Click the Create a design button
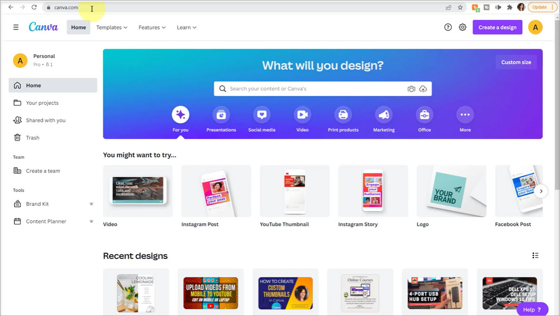This screenshot has width=560, height=316. pos(497,28)
